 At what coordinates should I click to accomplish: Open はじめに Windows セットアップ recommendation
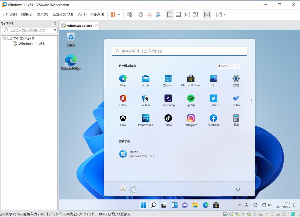click(x=137, y=154)
